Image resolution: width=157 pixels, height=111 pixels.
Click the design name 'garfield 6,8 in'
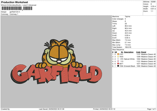(15, 12)
